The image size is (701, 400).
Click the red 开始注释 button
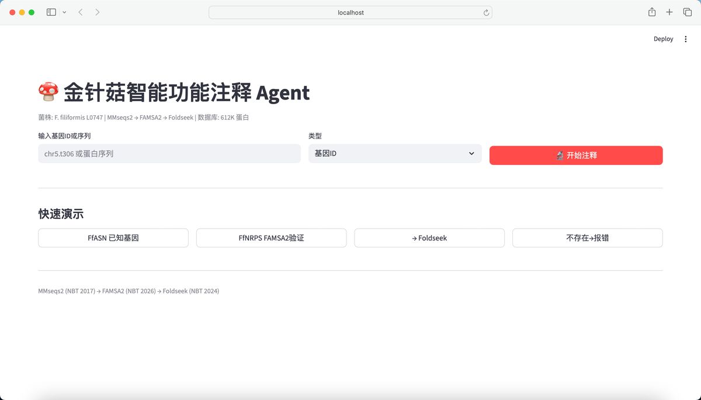coord(576,156)
